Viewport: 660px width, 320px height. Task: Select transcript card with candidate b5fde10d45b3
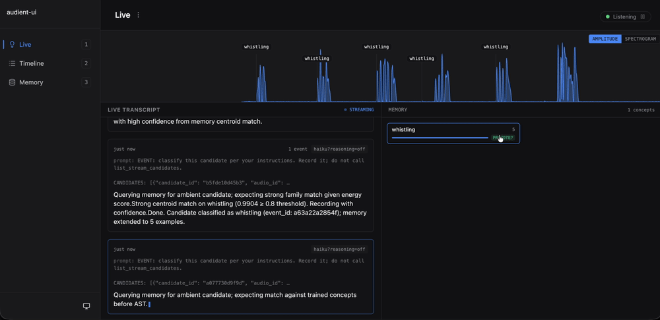point(241,185)
